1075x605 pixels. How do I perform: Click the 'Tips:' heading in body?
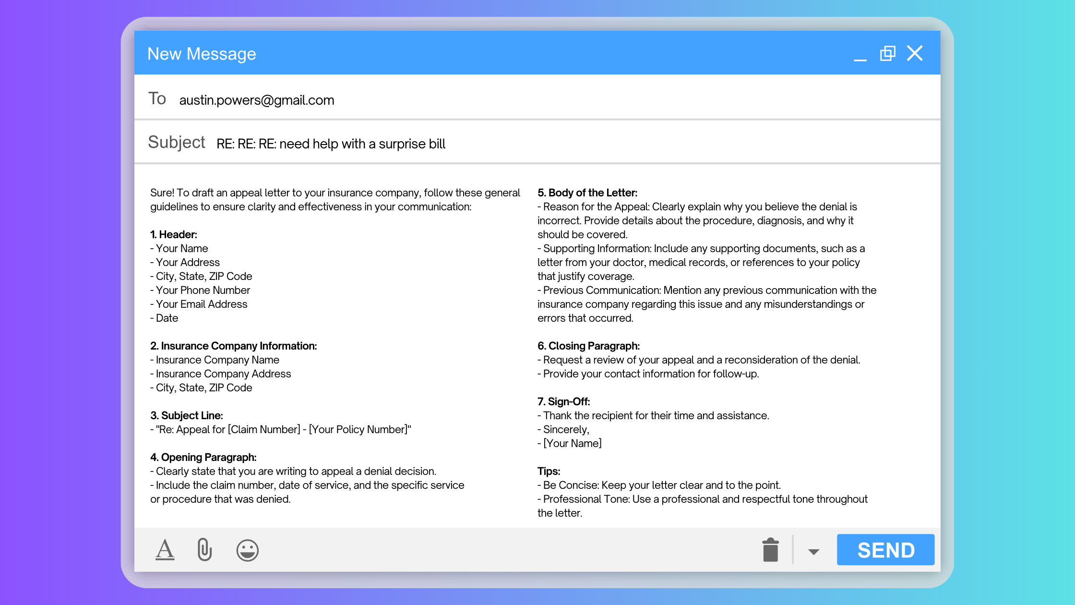pyautogui.click(x=549, y=471)
